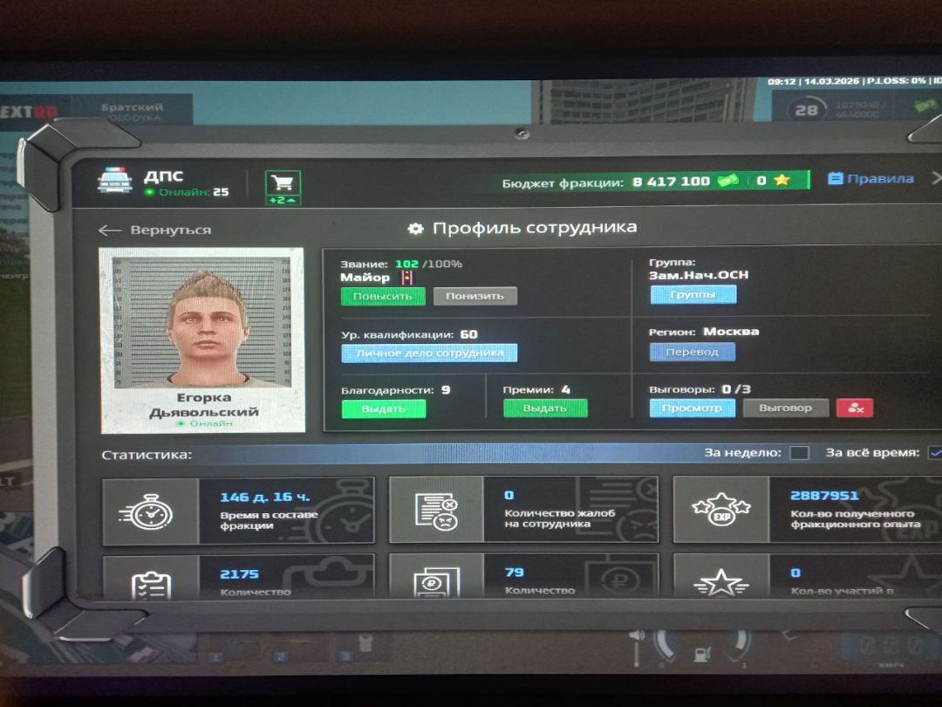Click the red remove employee icon
Screen dimensions: 942x707
point(854,408)
